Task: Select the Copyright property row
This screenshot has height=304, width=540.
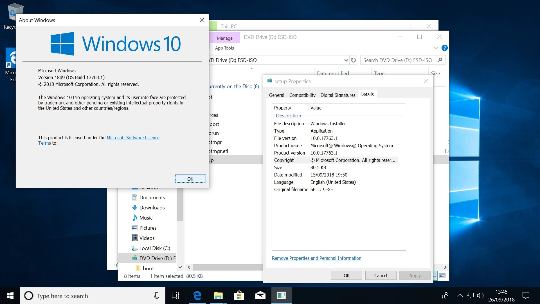Action: coord(336,160)
